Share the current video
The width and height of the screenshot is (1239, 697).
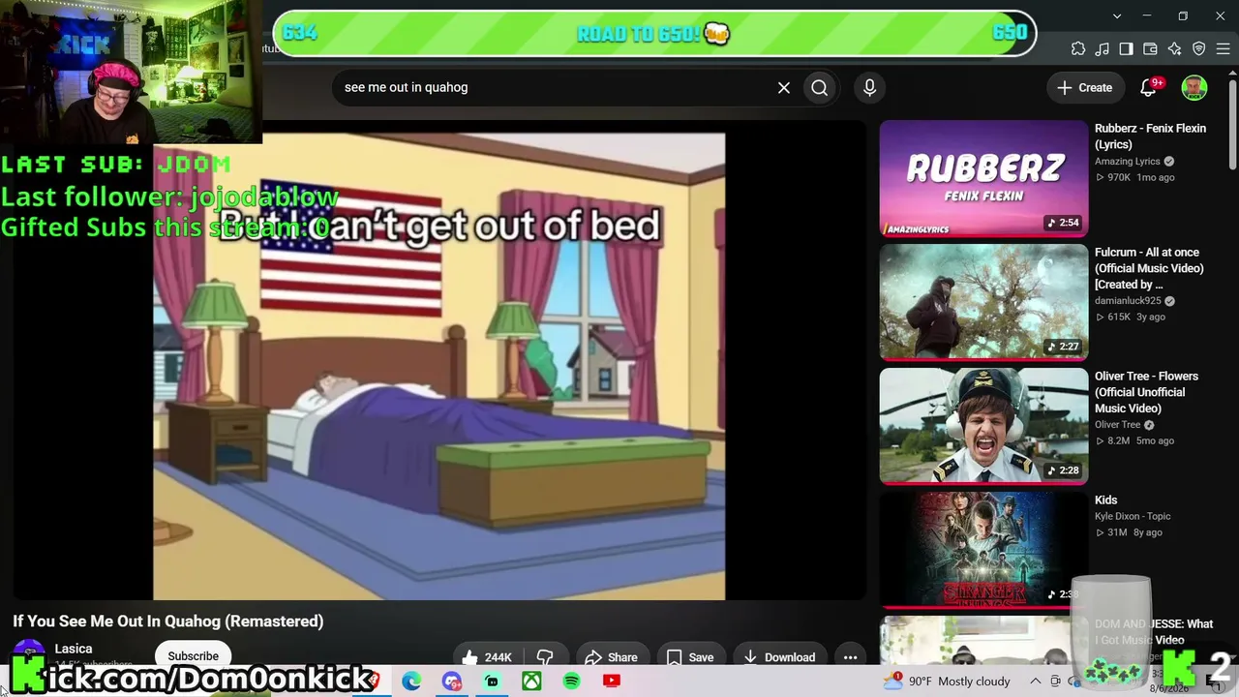612,657
